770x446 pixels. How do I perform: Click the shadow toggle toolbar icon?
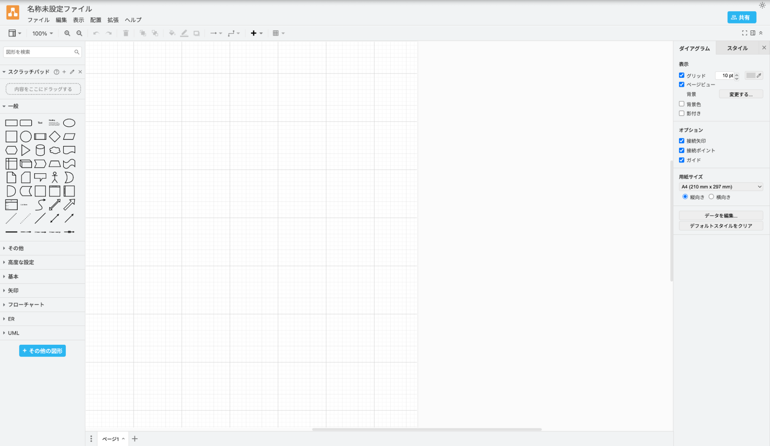196,34
